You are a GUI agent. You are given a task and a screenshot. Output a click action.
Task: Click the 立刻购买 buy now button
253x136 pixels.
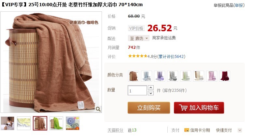click(149, 108)
